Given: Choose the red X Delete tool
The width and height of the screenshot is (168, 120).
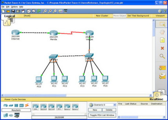Looking at the screenshot, I should click(x=162, y=48).
